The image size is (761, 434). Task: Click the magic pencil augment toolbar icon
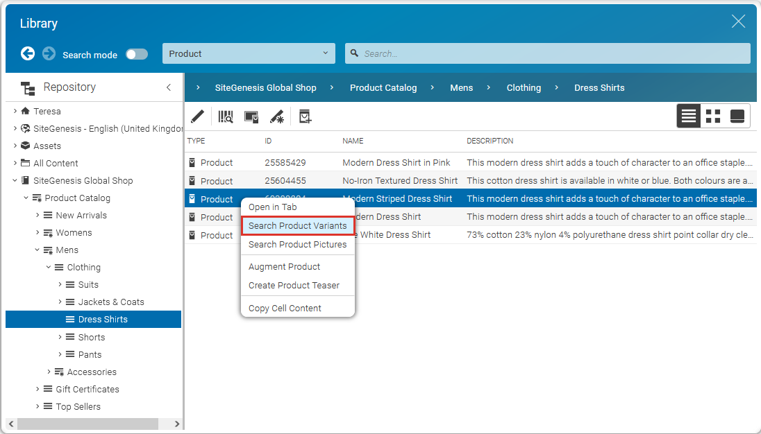pyautogui.click(x=276, y=116)
